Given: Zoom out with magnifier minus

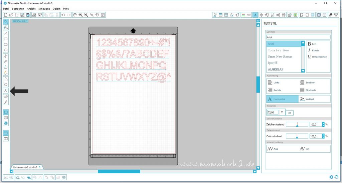Looking at the screenshot, I should click(86, 15).
